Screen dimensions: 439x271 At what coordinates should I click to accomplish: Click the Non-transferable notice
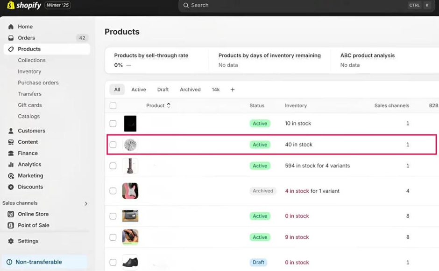click(x=45, y=262)
